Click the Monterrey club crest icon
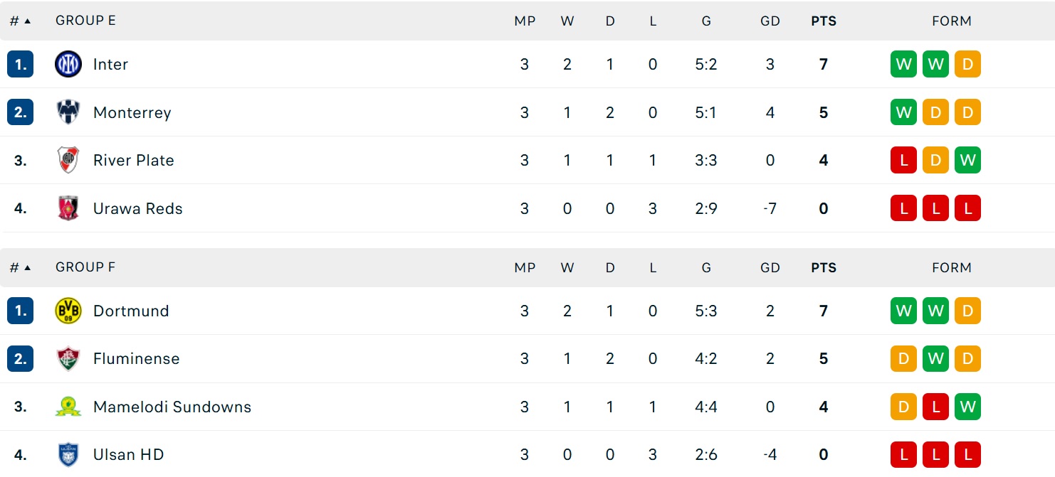This screenshot has width=1055, height=477. [x=68, y=112]
